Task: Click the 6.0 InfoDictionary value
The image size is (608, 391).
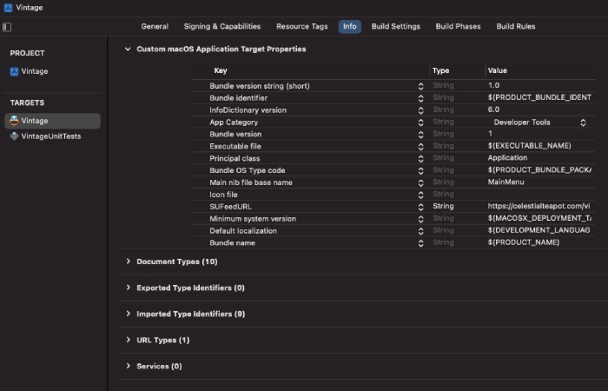Action: tap(493, 109)
